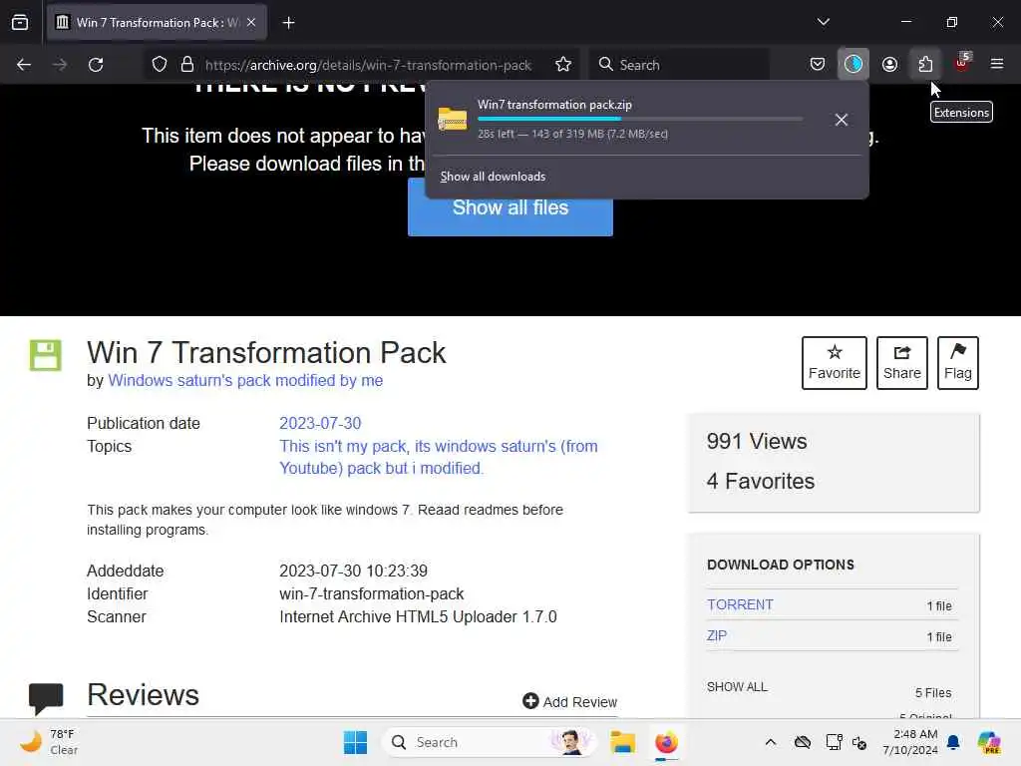
Task: Click the Reviews speech bubble icon
Action: click(x=46, y=698)
